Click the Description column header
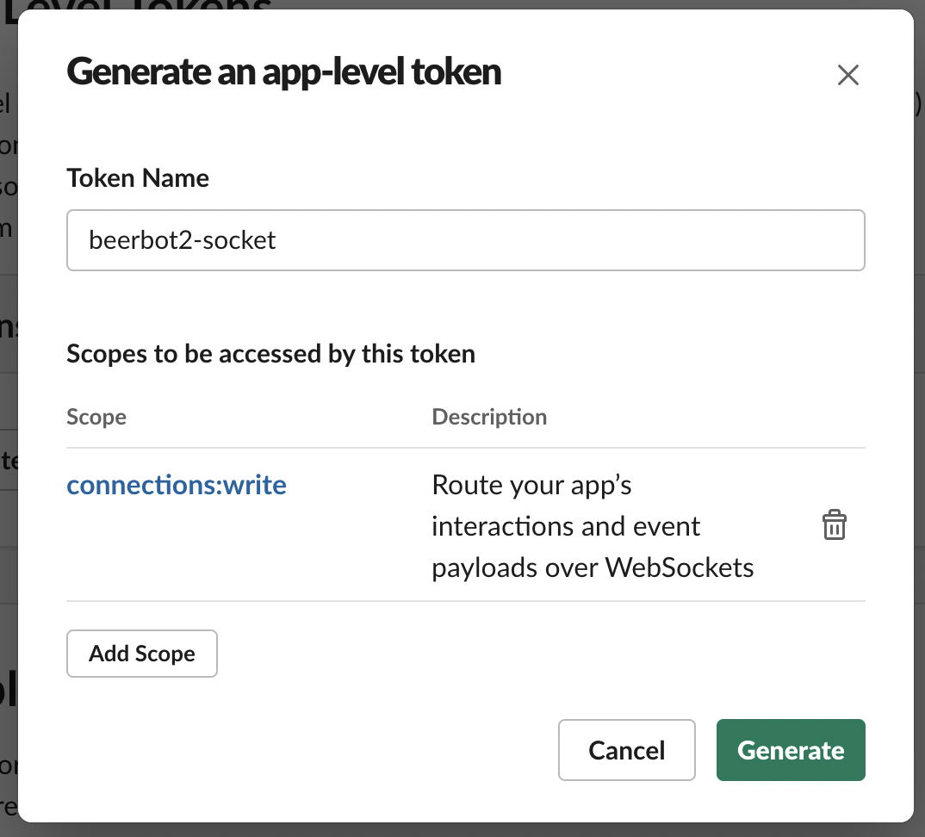Screen dimensions: 925x837 489,417
